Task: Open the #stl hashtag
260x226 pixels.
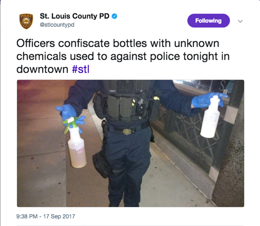Action: pyautogui.click(x=81, y=69)
